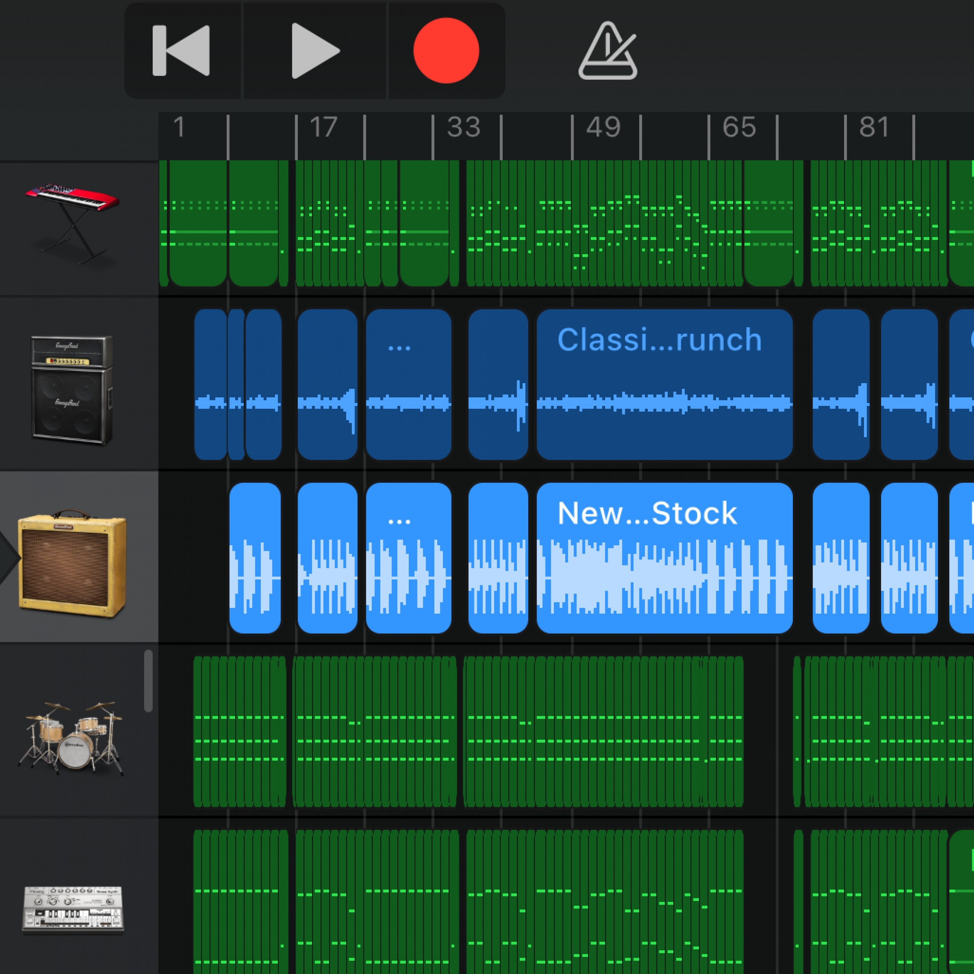Grab the track header resize handle

148,681
